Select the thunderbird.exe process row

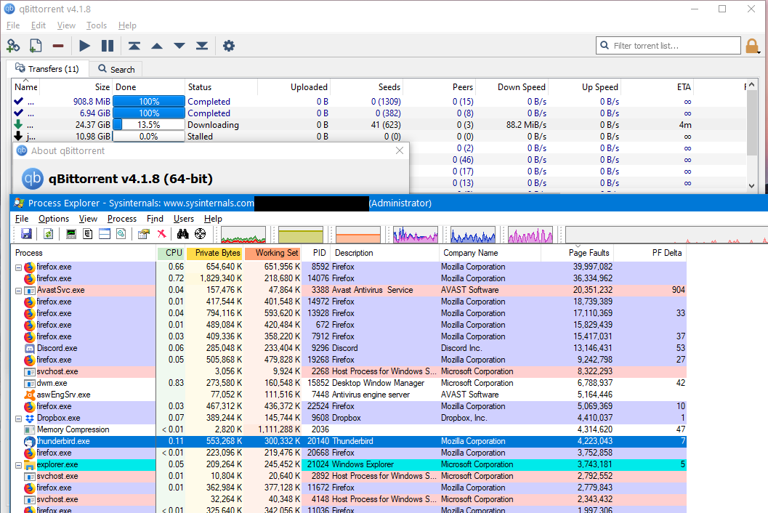(x=348, y=442)
